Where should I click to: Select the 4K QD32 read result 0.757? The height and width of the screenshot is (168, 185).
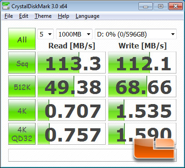point(72,134)
